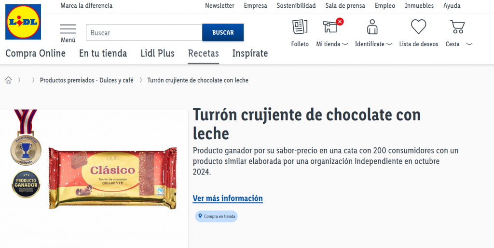Open the En tu tienda tab

point(103,53)
